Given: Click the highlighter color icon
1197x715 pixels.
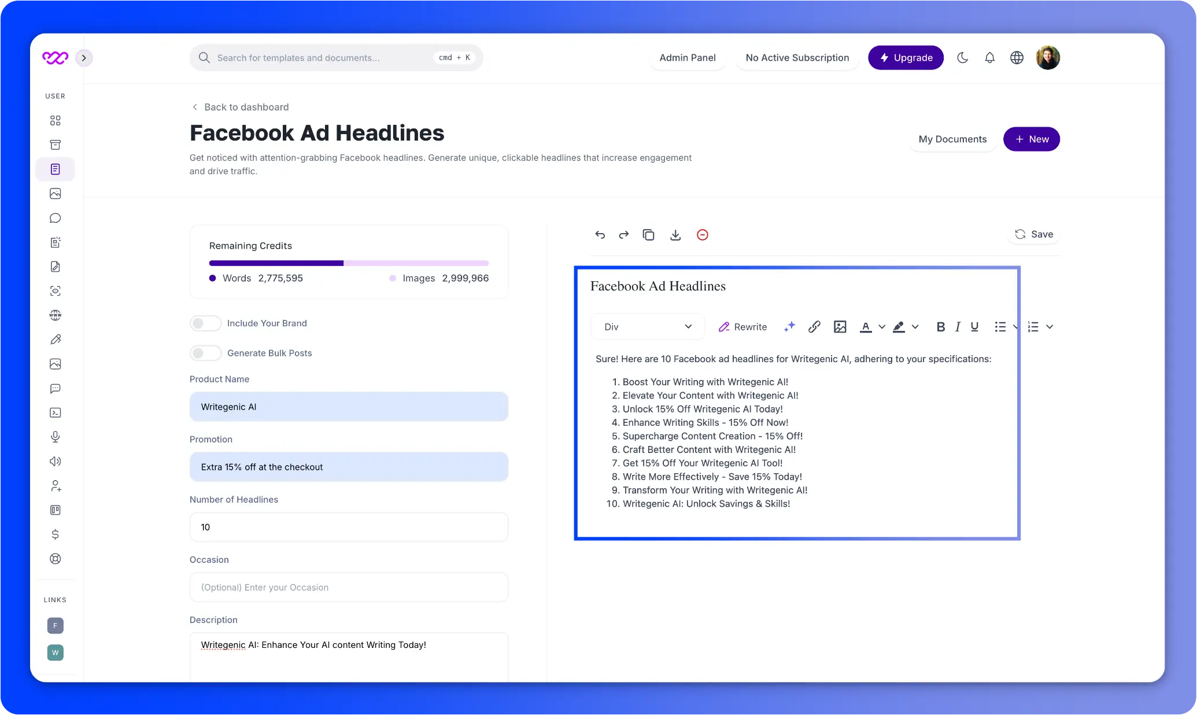Looking at the screenshot, I should (x=898, y=327).
